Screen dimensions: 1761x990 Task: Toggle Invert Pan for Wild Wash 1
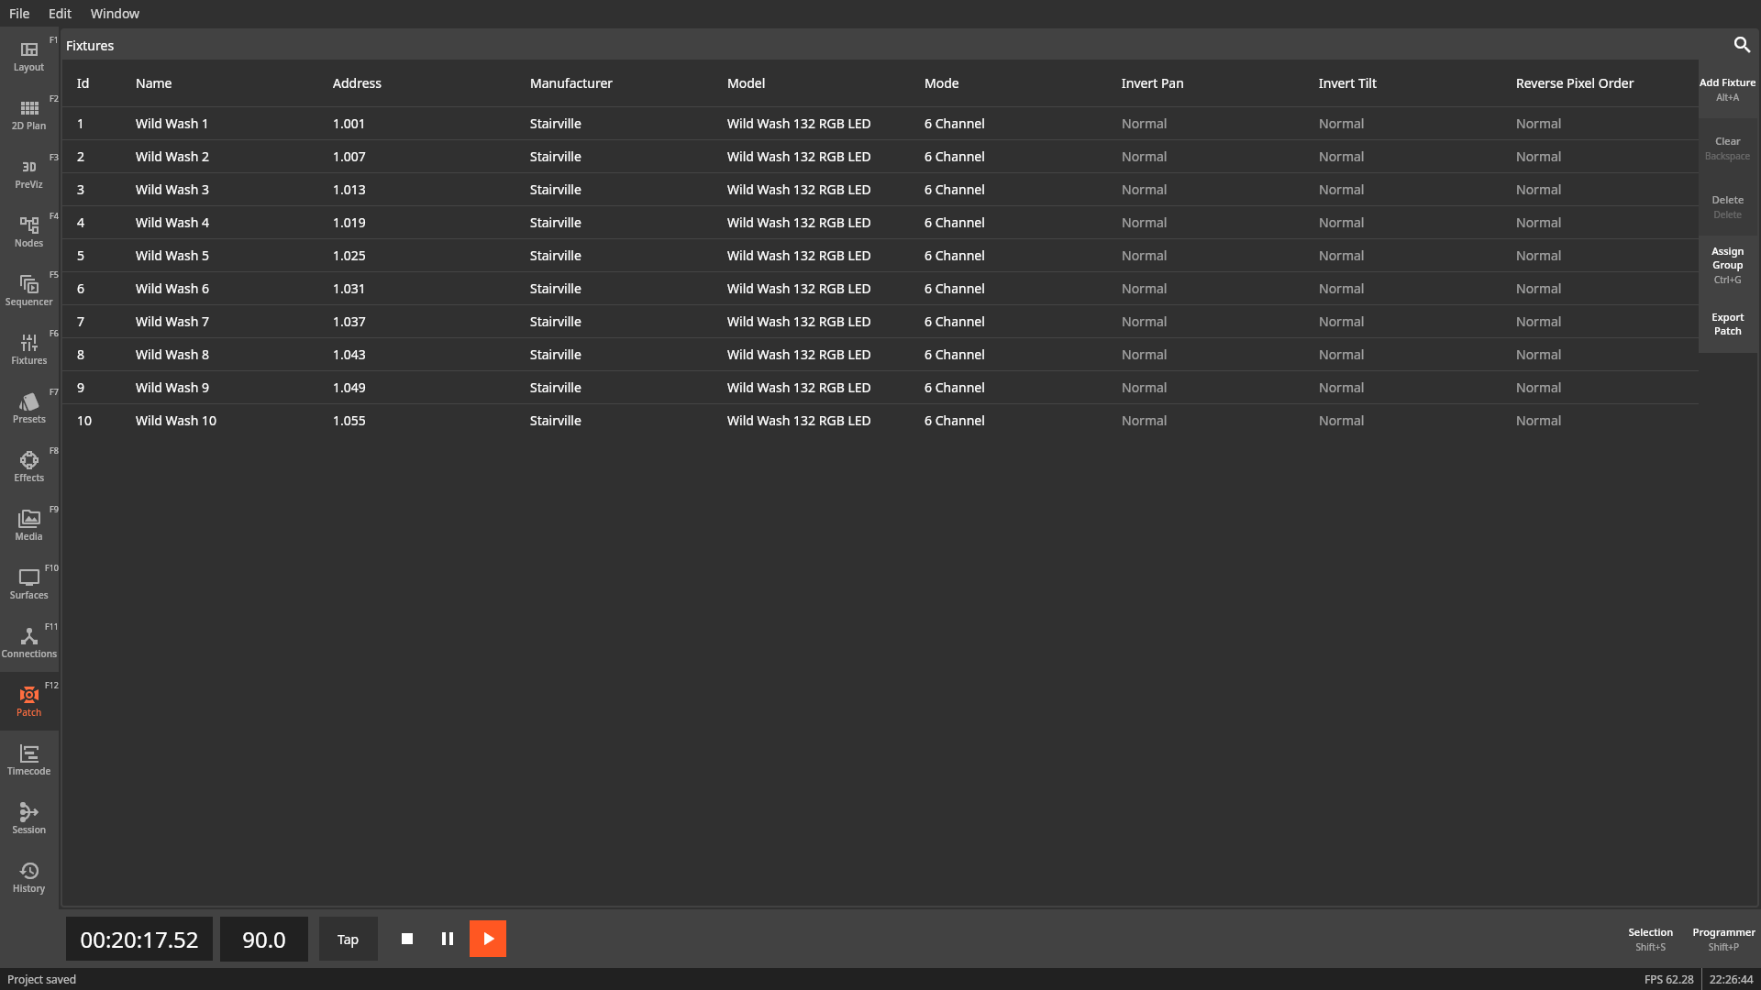[1143, 124]
